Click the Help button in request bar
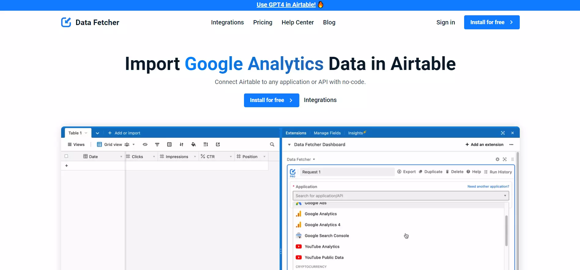This screenshot has width=580, height=270. [474, 172]
